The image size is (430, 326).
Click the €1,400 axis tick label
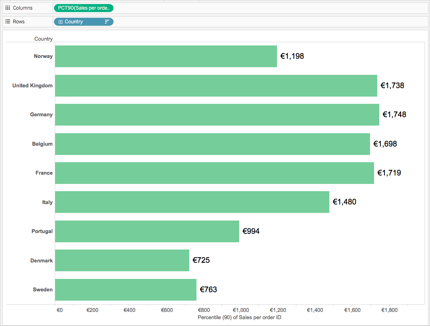coord(315,310)
